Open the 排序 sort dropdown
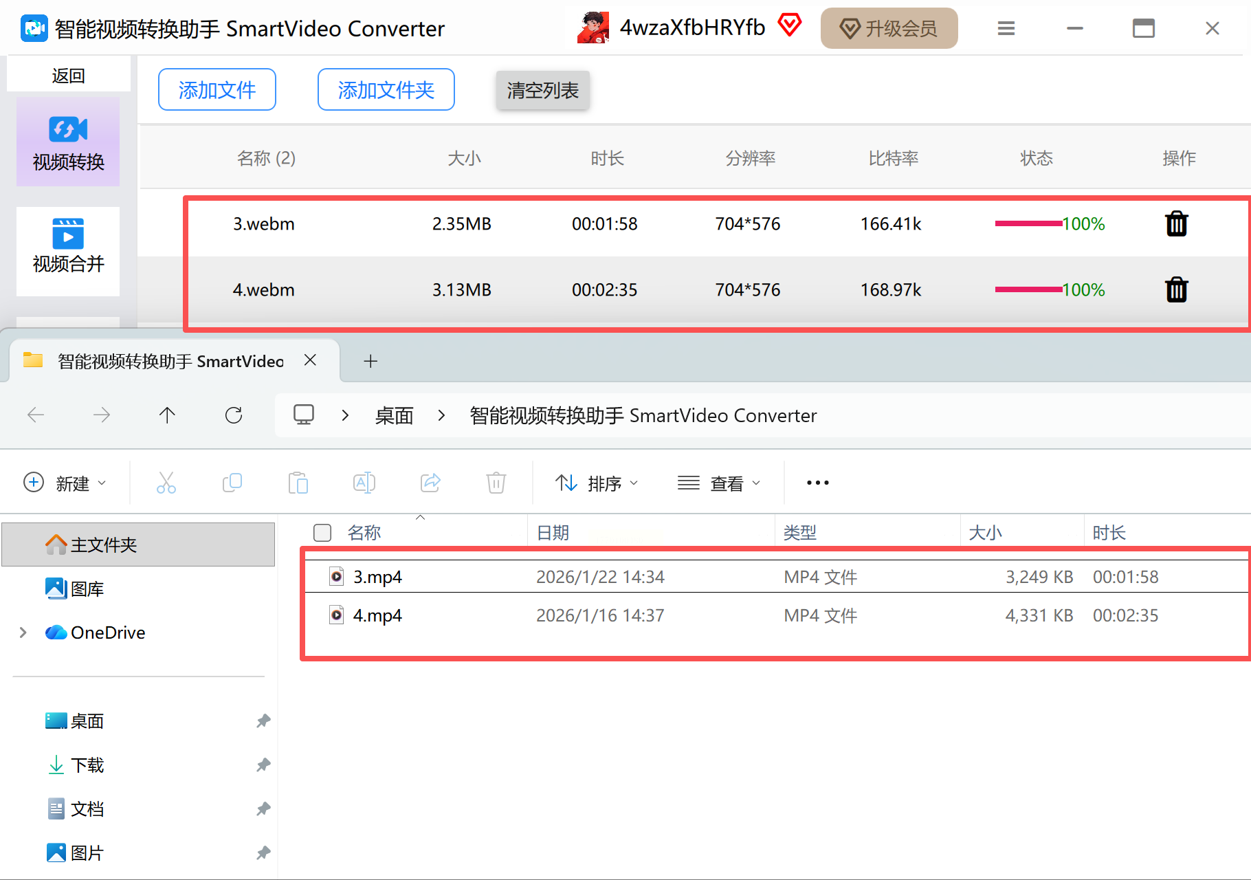 (597, 483)
